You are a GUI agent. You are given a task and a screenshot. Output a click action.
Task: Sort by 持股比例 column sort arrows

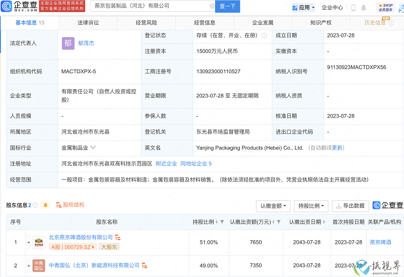tap(217, 222)
